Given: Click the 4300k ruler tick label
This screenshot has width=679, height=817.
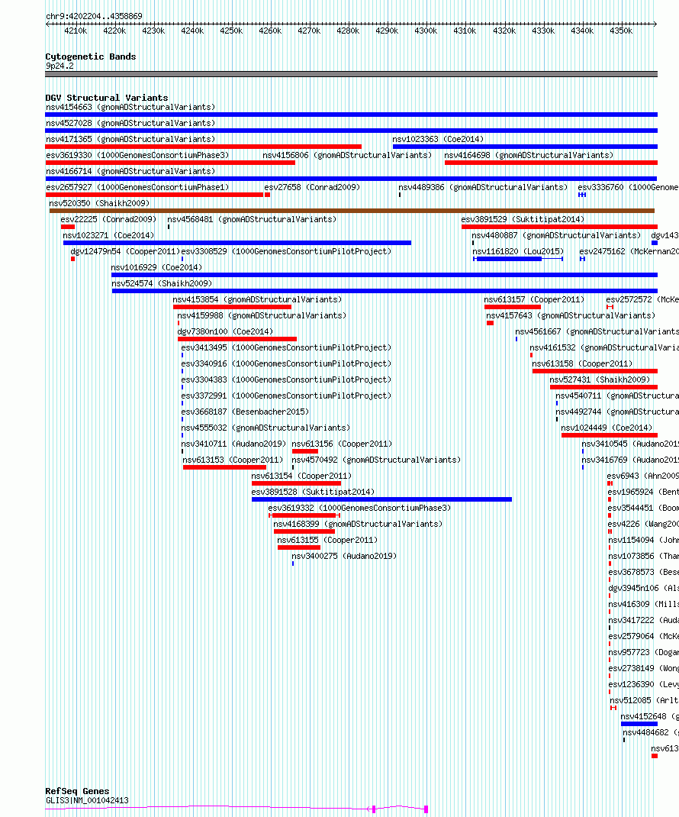Looking at the screenshot, I should pos(426,31).
